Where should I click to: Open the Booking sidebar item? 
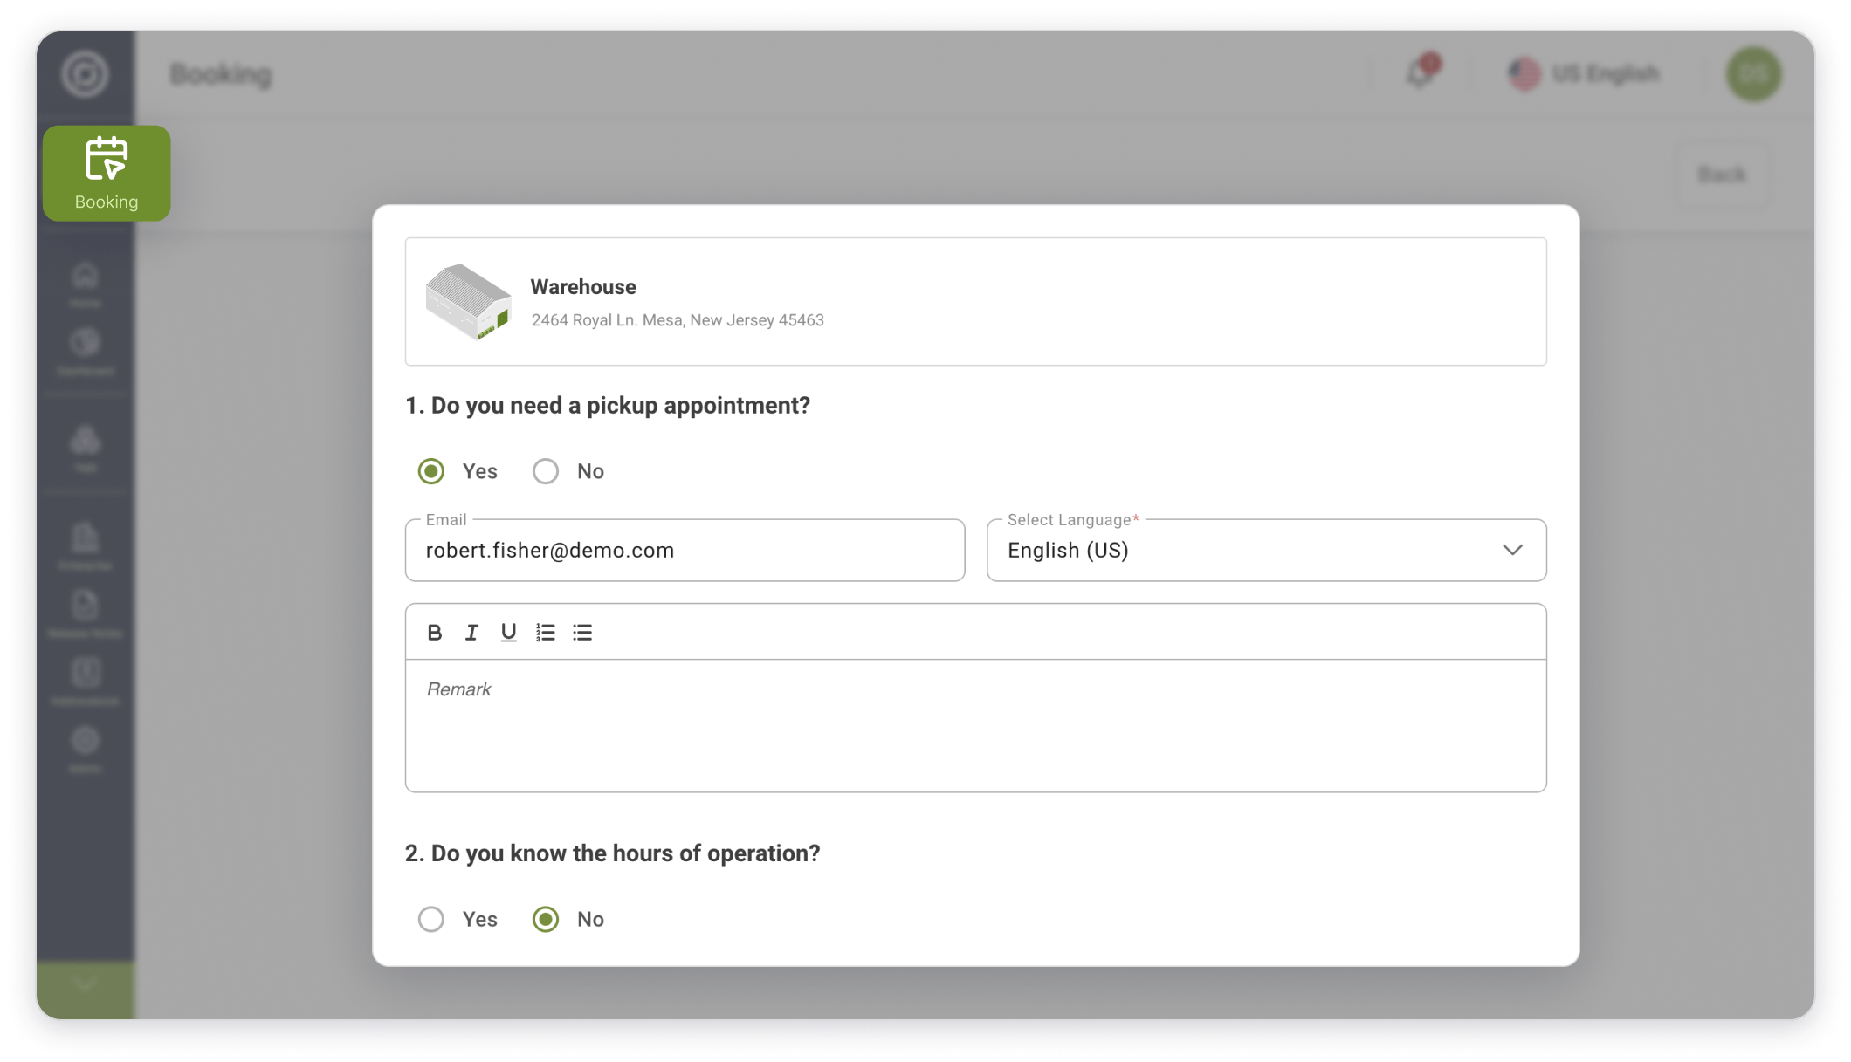[x=107, y=173]
